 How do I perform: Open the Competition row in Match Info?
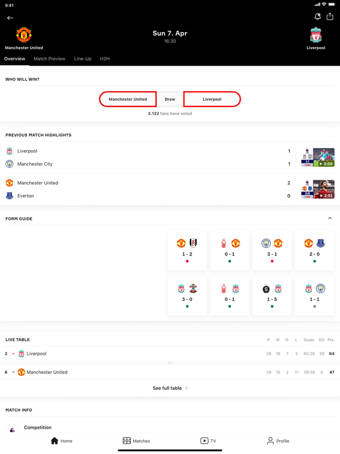point(170,428)
